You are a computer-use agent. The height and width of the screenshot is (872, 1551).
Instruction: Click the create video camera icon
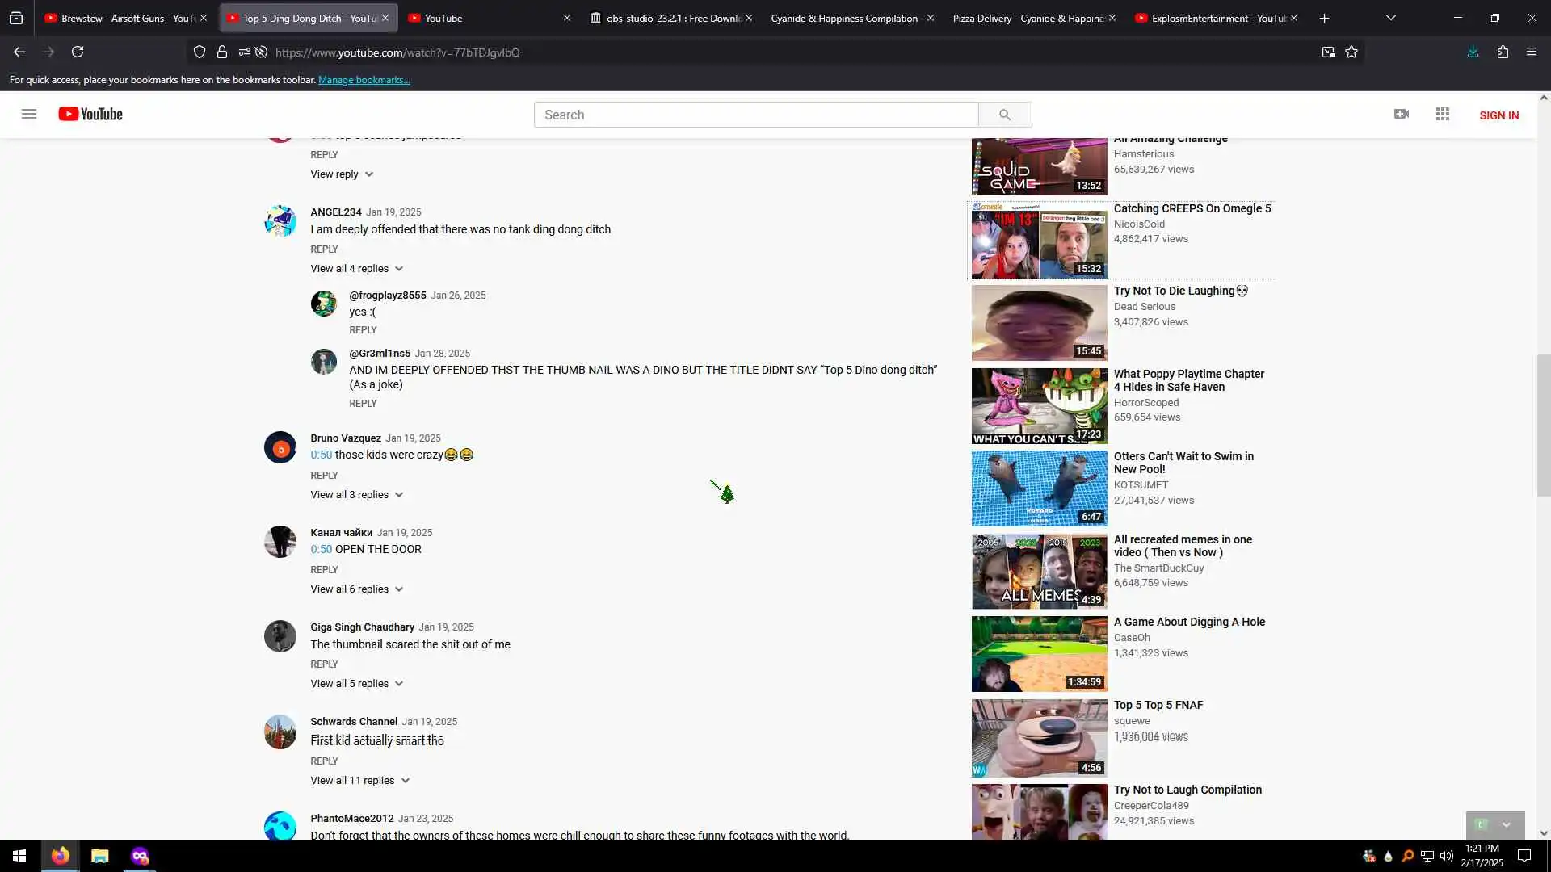point(1402,114)
